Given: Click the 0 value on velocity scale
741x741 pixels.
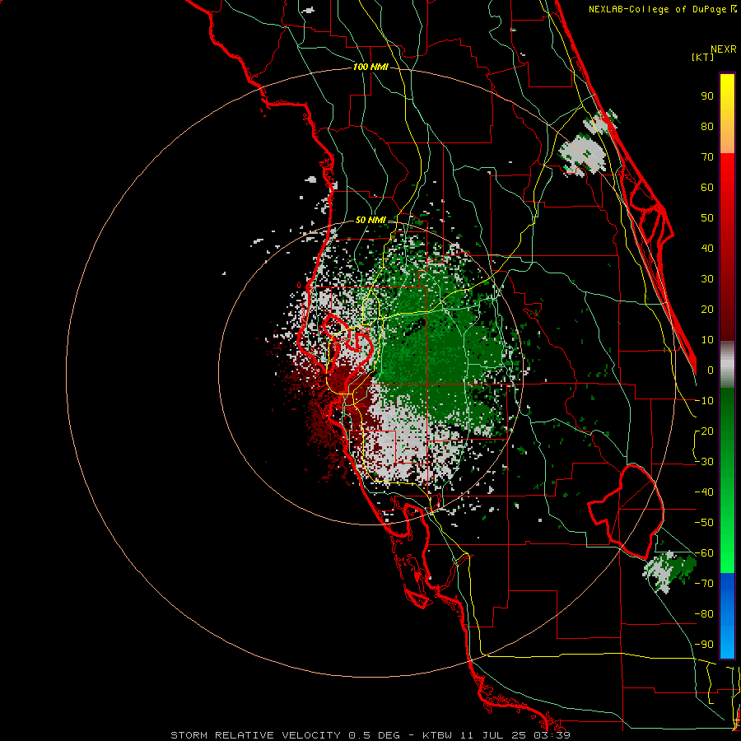Looking at the screenshot, I should point(711,370).
